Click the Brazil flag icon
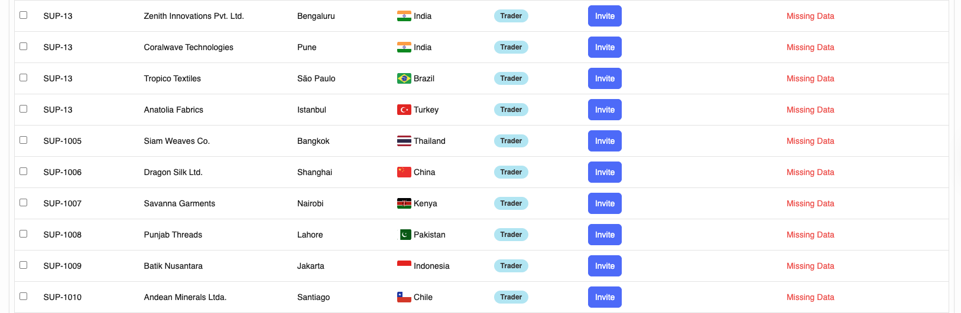961x313 pixels. point(404,78)
